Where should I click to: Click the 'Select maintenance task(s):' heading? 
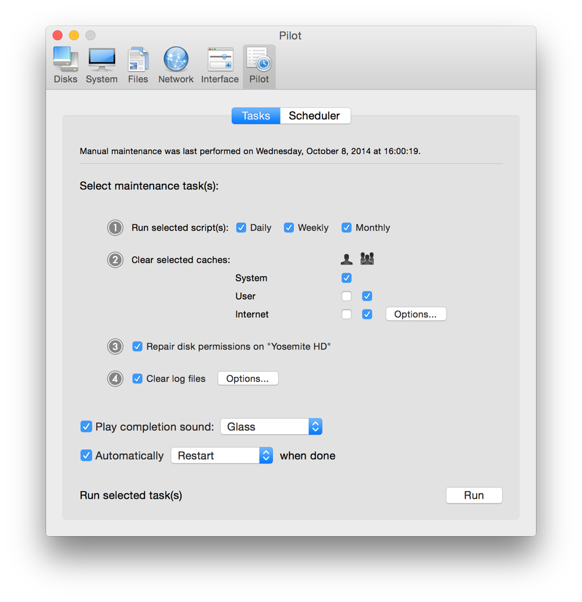tap(149, 186)
